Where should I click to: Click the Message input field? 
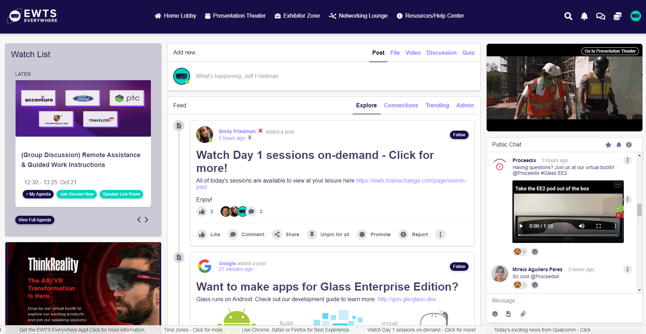564,301
